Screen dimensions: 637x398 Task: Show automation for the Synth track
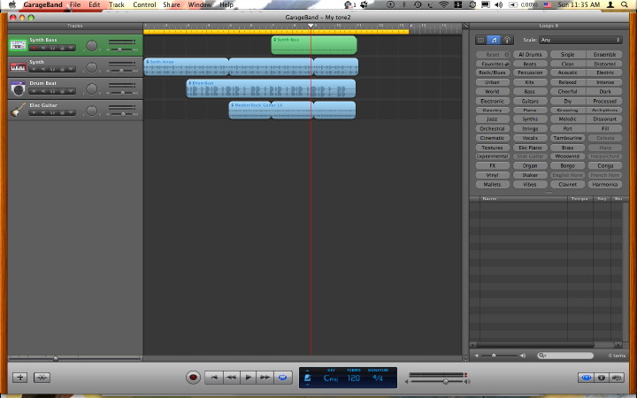click(x=71, y=69)
